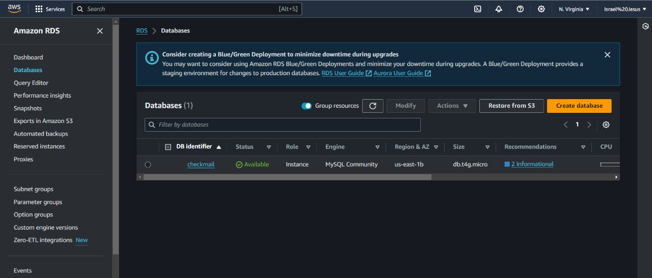
Task: Launch CloudShell from the top bar
Action: pyautogui.click(x=478, y=9)
